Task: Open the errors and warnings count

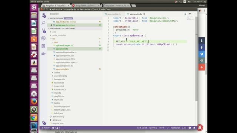Action: click(56, 128)
